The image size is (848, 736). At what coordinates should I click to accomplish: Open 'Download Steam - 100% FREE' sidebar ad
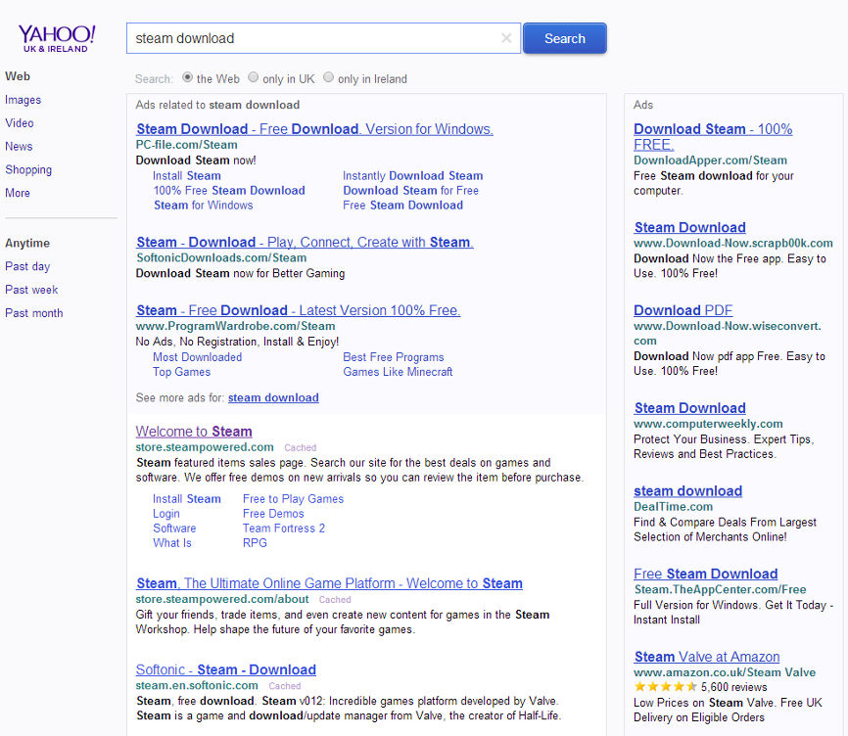pyautogui.click(x=713, y=137)
